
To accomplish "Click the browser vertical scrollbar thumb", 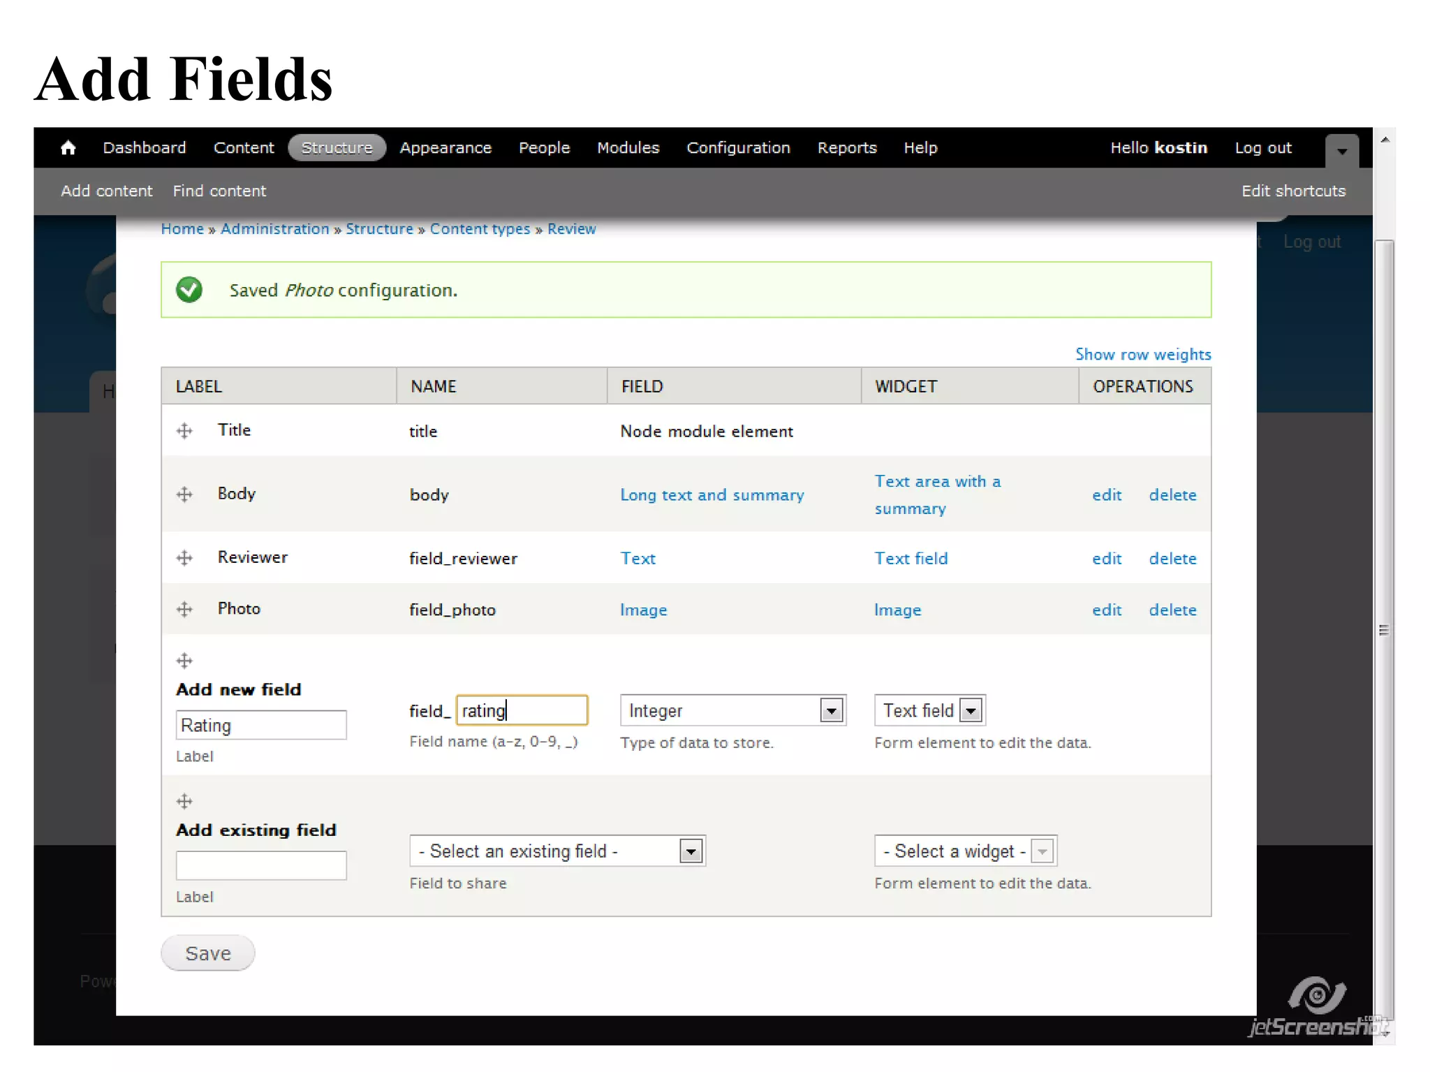I will coord(1384,631).
